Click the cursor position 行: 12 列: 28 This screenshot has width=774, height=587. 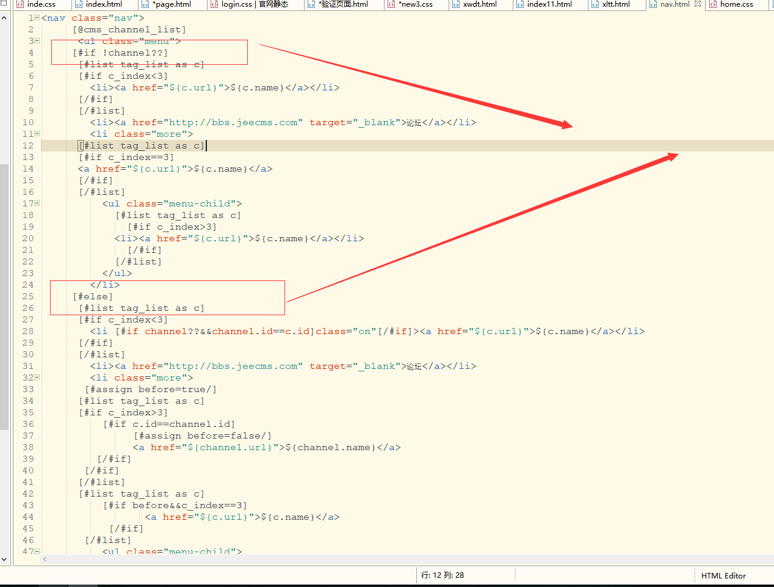tap(443, 575)
